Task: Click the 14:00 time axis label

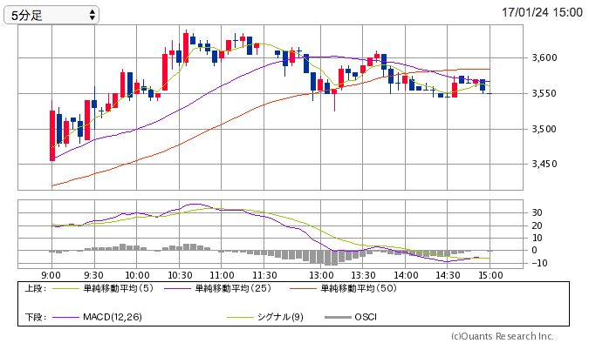Action: (406, 275)
